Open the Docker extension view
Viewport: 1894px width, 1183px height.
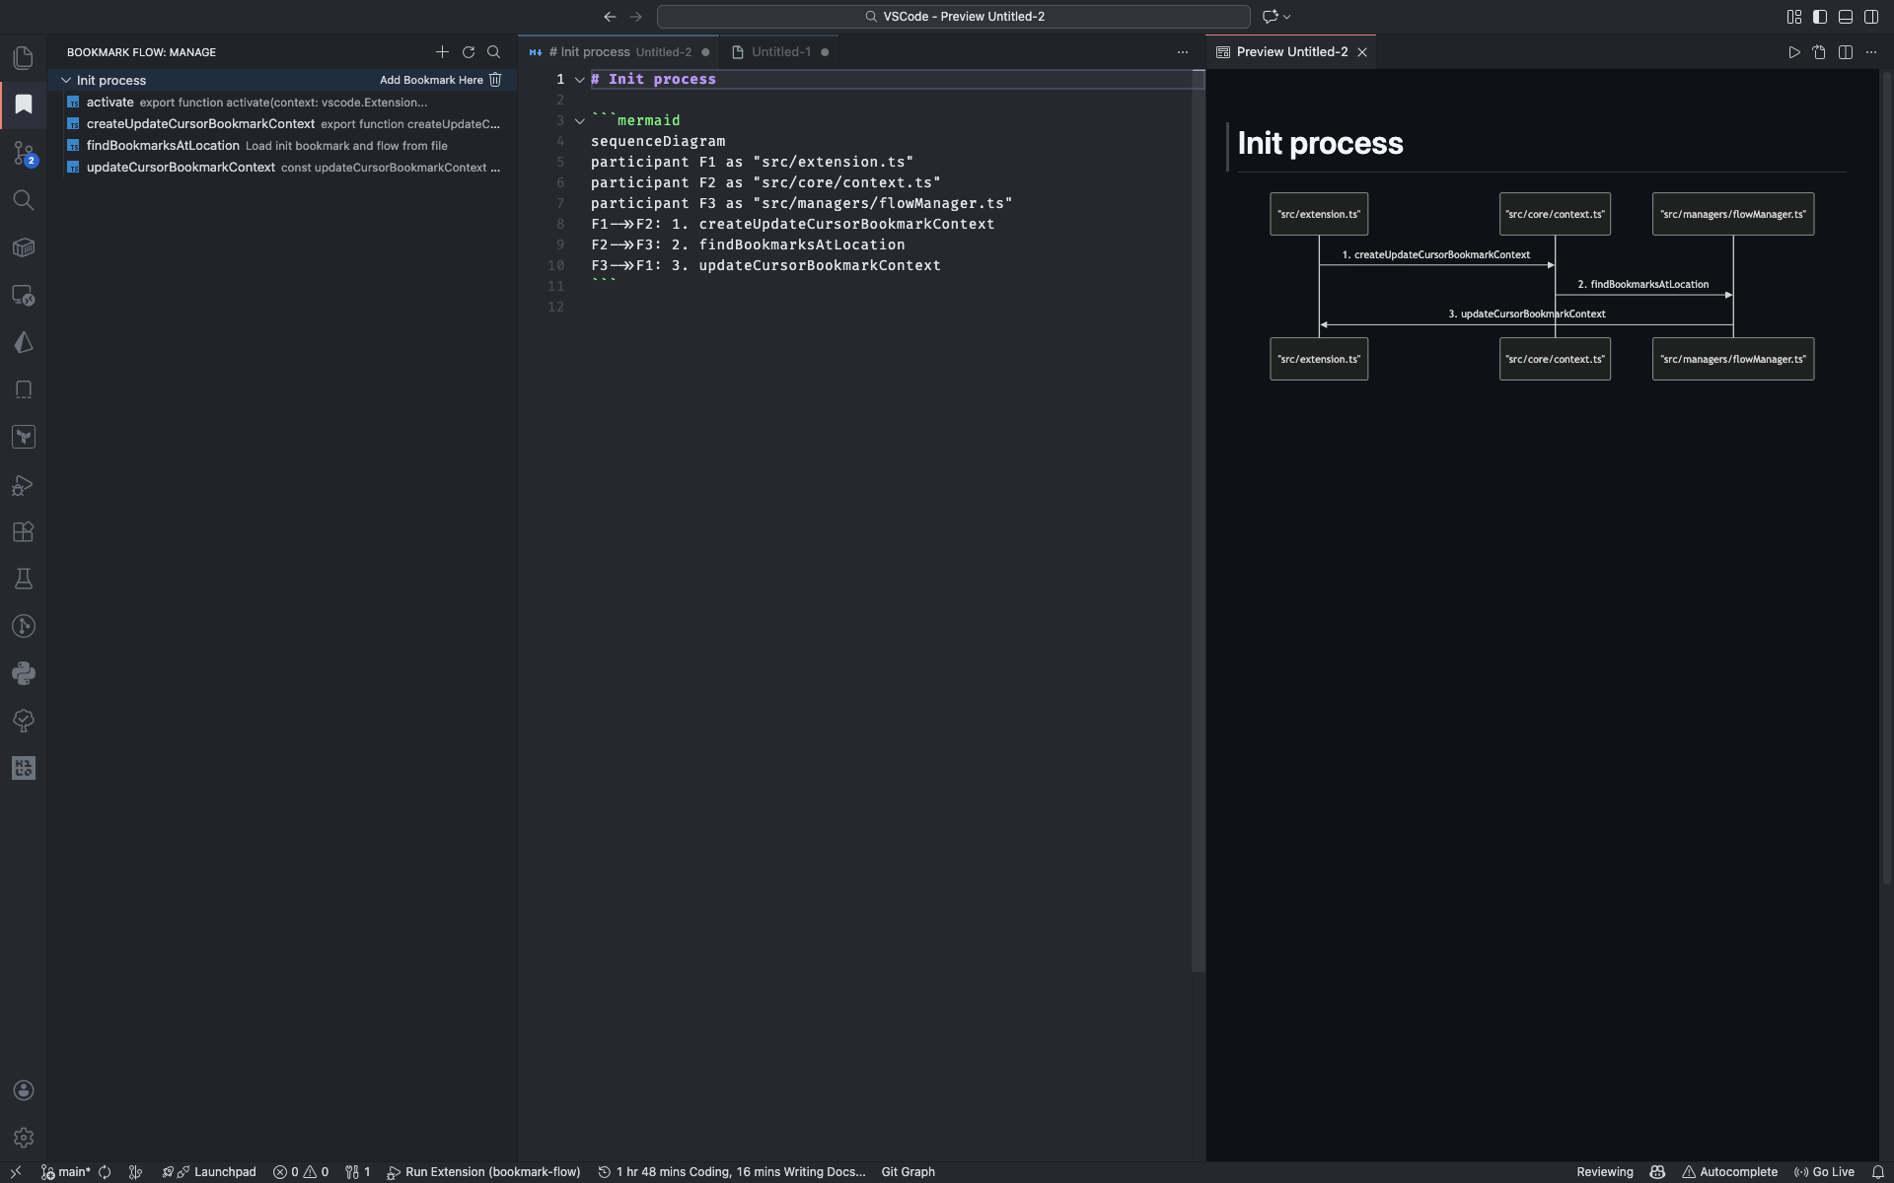click(x=24, y=247)
